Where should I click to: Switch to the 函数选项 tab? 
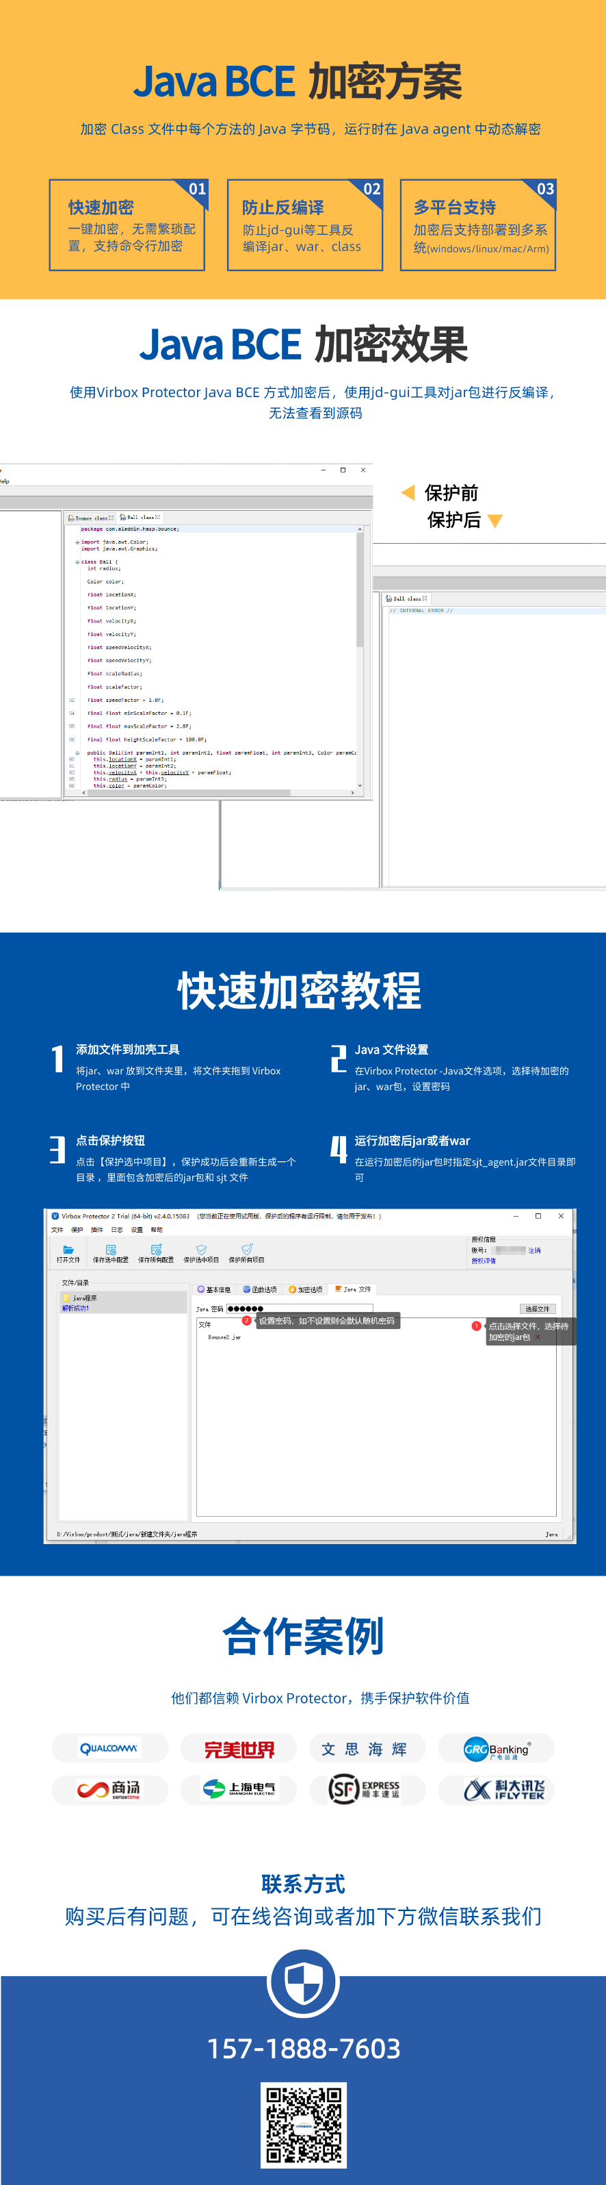tap(259, 1289)
